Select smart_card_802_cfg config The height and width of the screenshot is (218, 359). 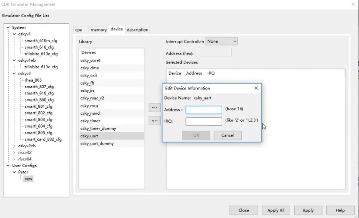[x=43, y=139]
